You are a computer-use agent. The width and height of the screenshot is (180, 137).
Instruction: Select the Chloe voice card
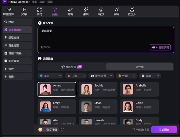[139, 107]
